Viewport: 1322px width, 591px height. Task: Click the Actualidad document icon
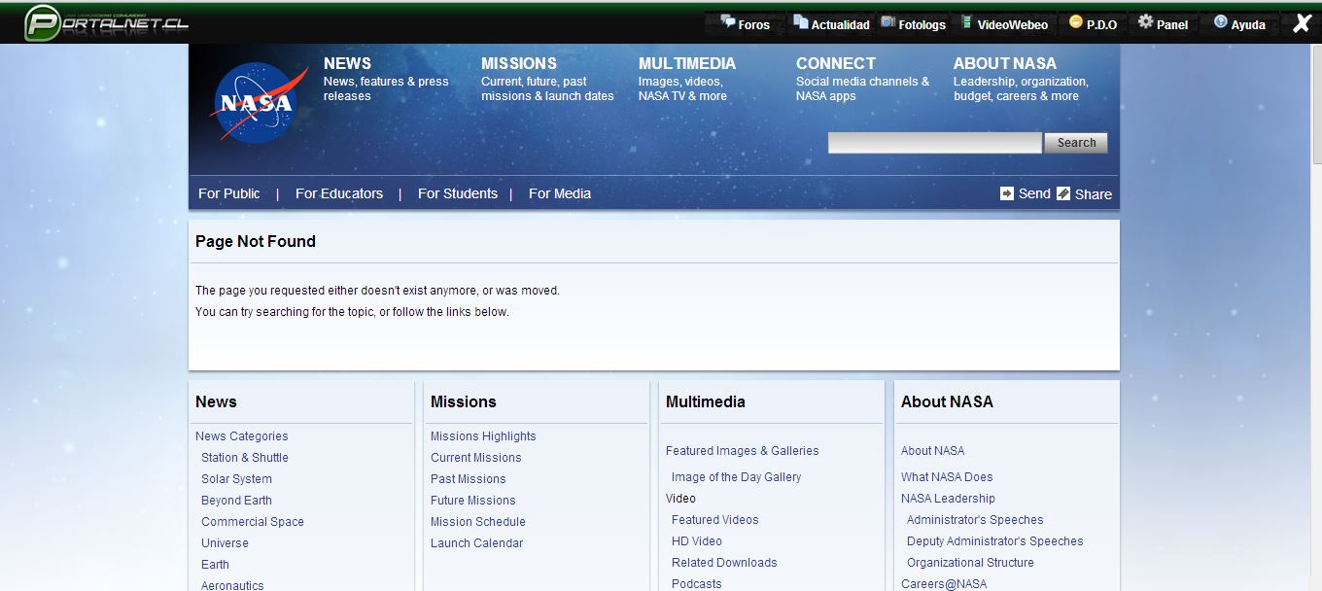coord(800,21)
